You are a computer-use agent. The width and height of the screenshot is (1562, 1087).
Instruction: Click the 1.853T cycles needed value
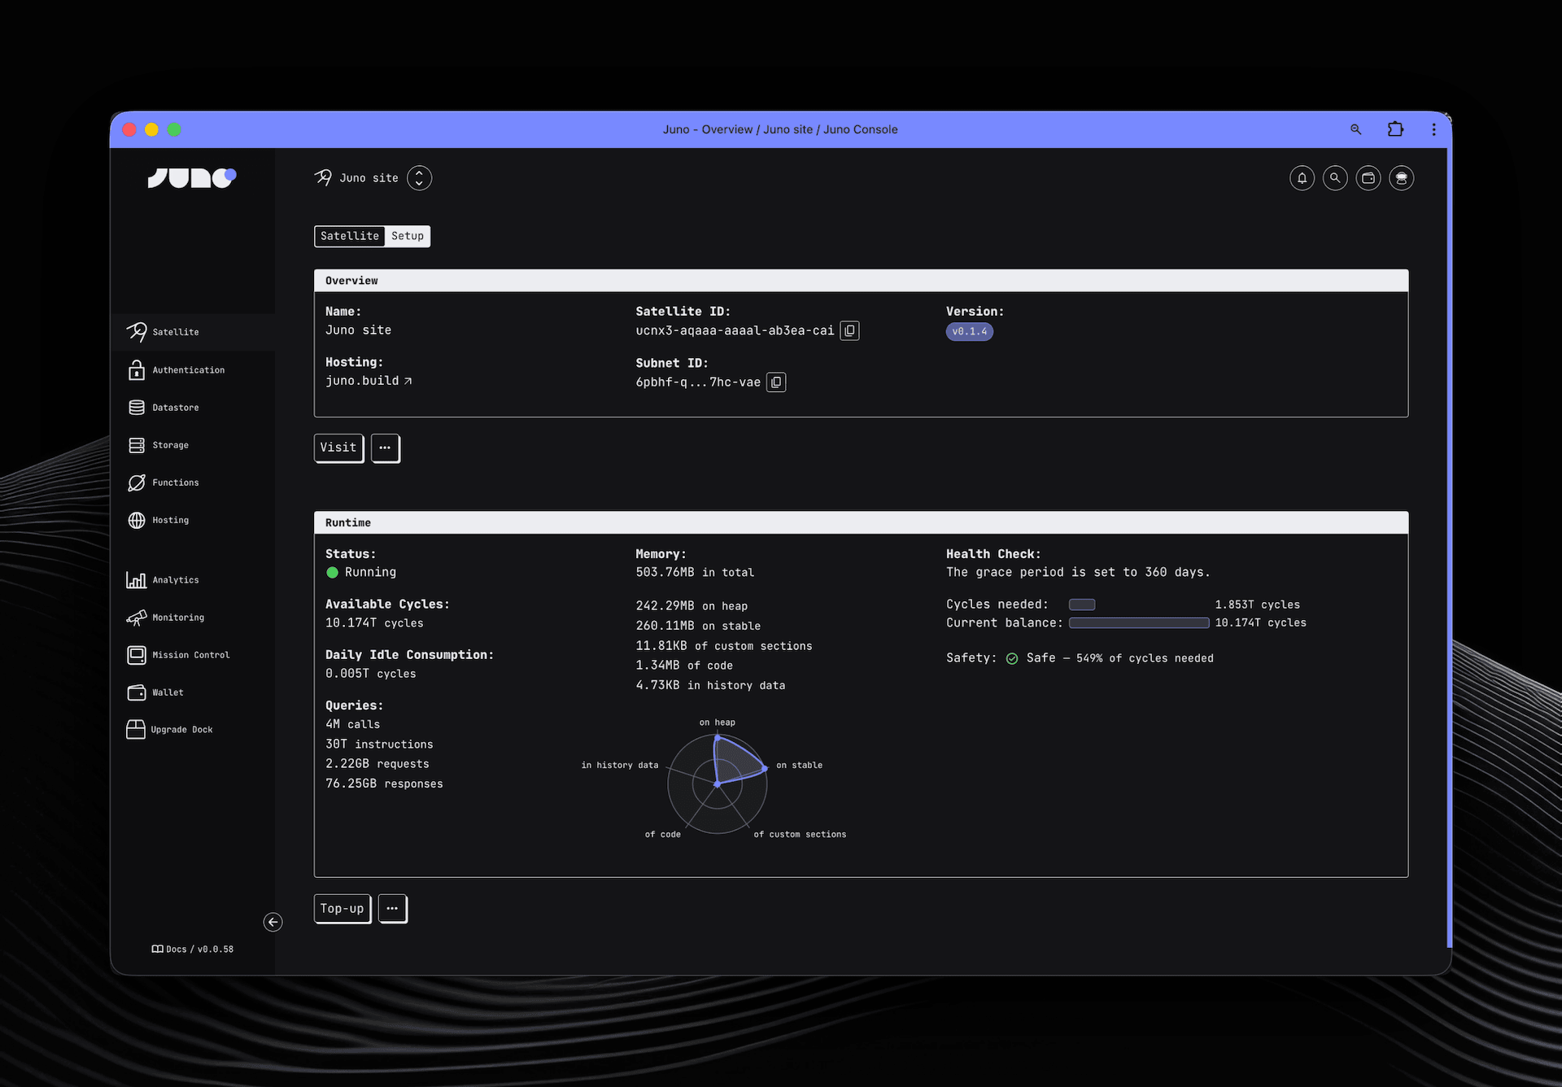pyautogui.click(x=1257, y=605)
